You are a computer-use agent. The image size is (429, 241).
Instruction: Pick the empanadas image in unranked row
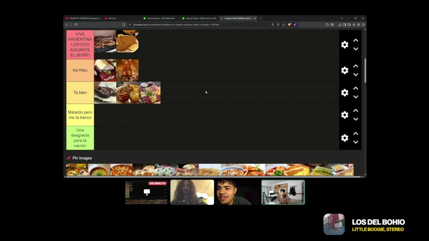point(143,170)
